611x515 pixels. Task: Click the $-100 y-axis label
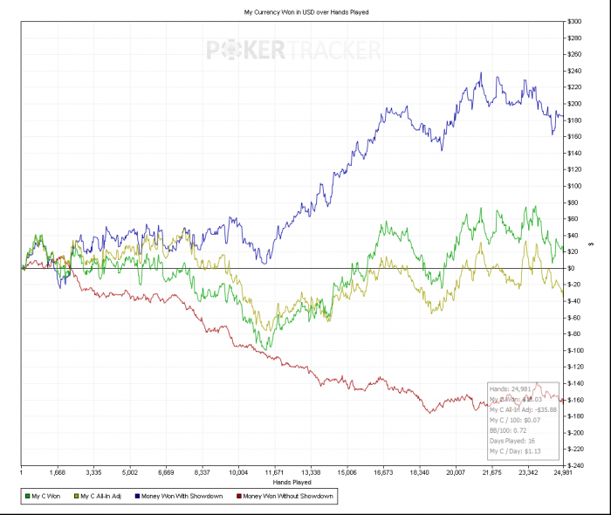575,350
